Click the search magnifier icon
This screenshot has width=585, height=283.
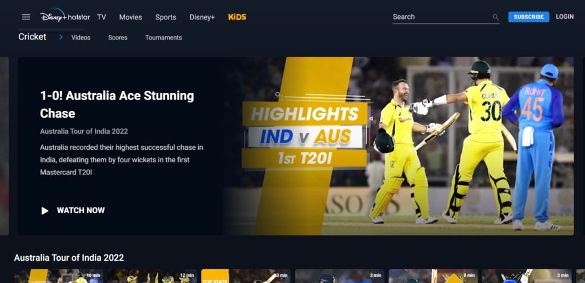(x=495, y=17)
